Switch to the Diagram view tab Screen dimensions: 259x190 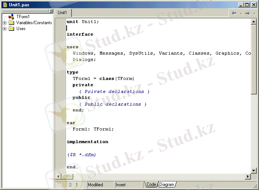(x=167, y=184)
